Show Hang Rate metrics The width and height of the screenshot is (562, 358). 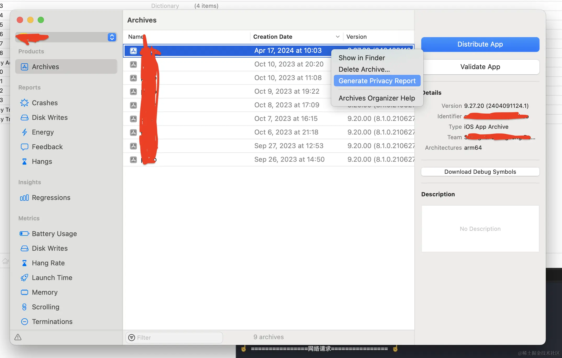click(66, 263)
